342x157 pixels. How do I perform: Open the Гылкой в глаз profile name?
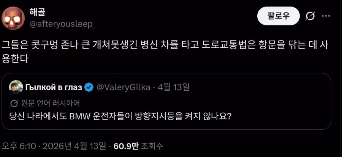(x=53, y=88)
